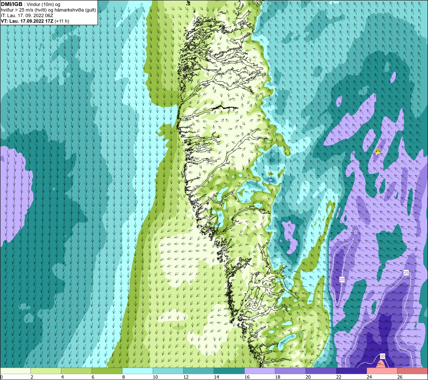The width and height of the screenshot is (428, 380).
Task: Click the pale yellow 0–2 m/s legend swatch
Action: (15, 371)
